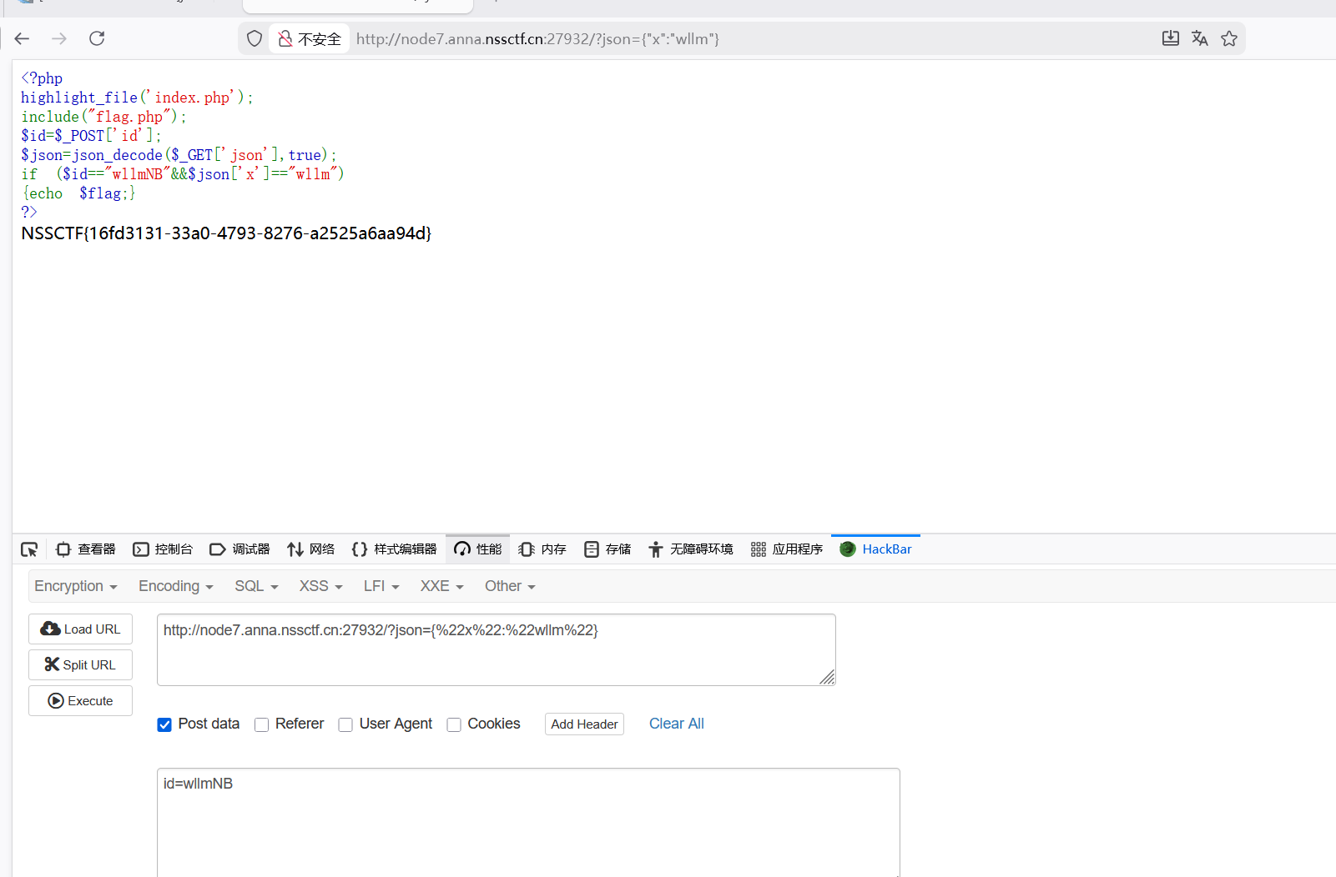Screen dimensions: 1336x877
Task: Uncheck the Post data checkbox
Action: pos(164,724)
